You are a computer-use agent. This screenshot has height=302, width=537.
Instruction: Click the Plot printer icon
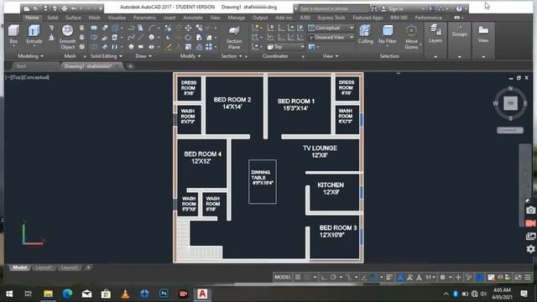65,8
